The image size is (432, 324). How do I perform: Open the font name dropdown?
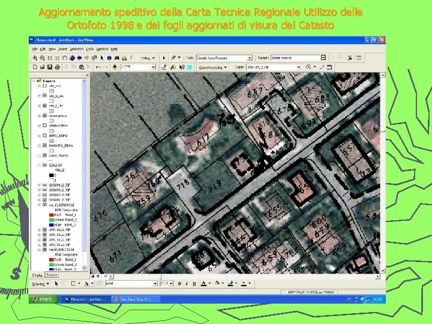(155, 283)
